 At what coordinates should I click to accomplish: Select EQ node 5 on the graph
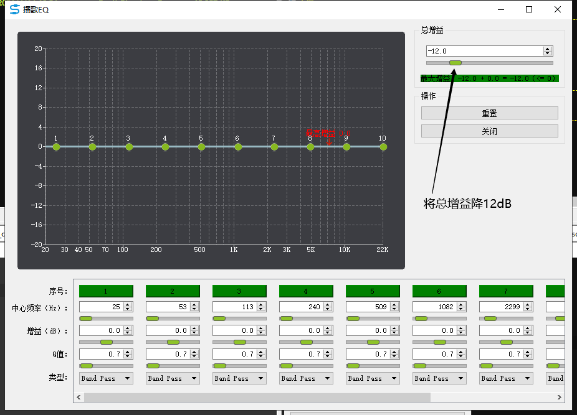coord(201,147)
